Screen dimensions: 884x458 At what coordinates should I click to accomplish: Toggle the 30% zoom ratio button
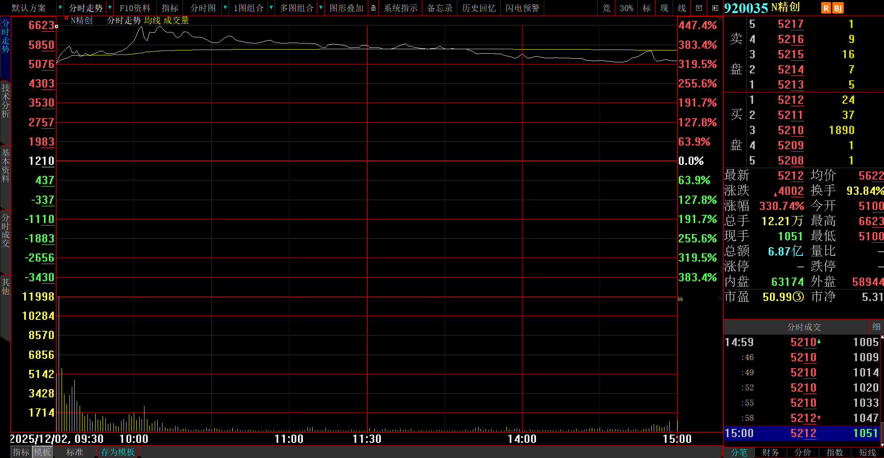[x=626, y=8]
